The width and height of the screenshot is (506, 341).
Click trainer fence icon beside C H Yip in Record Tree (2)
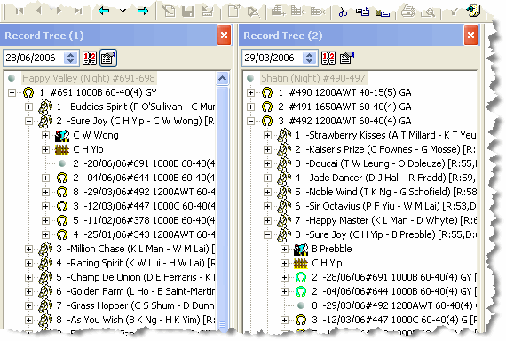pos(301,263)
